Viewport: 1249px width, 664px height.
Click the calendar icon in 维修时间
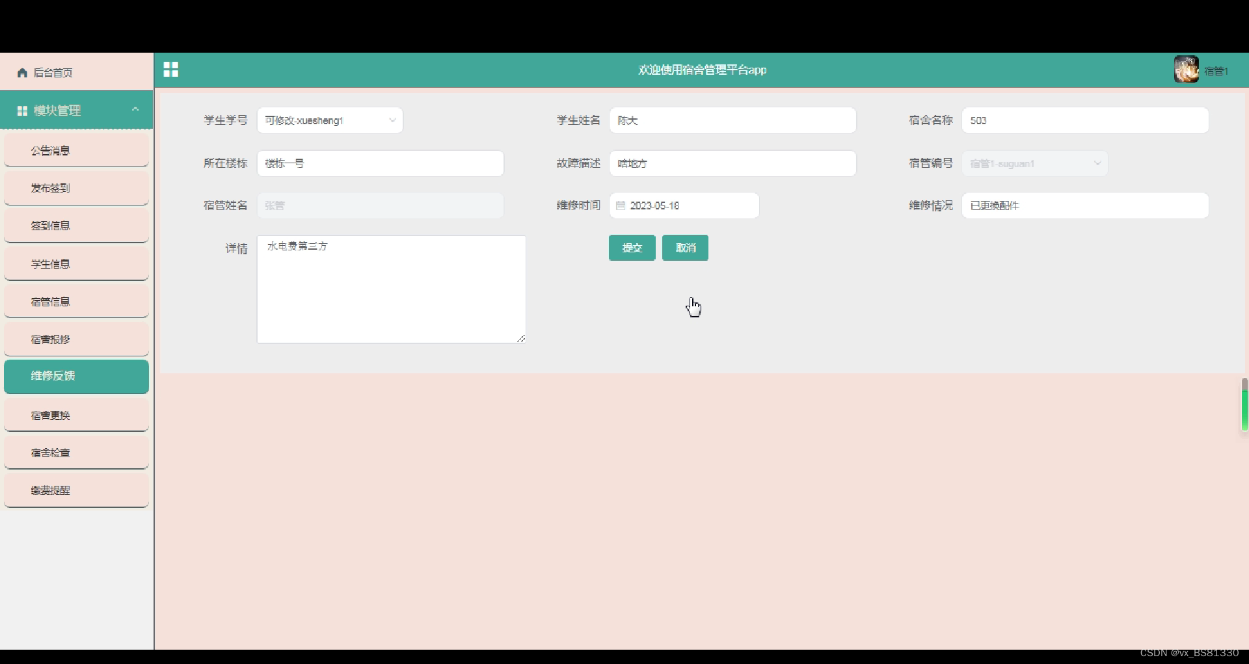pos(621,206)
